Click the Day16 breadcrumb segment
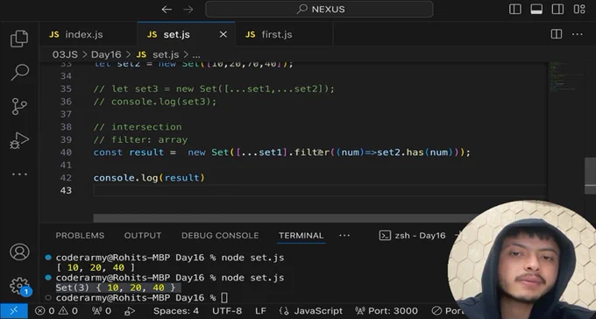Viewport: 596px width, 319px height. pos(106,54)
